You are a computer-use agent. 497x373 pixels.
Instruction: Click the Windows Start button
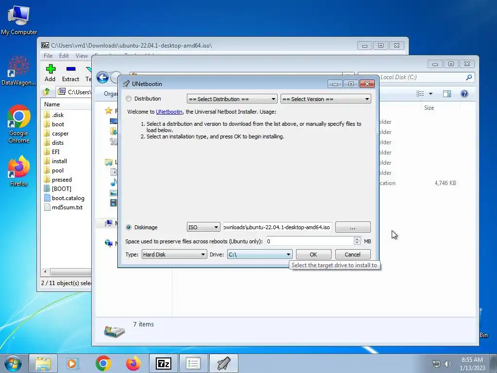13,363
